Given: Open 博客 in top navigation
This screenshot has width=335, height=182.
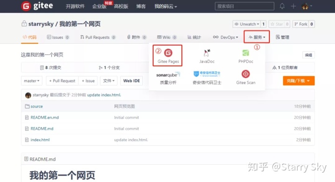Looking at the screenshot, I should point(141,7).
